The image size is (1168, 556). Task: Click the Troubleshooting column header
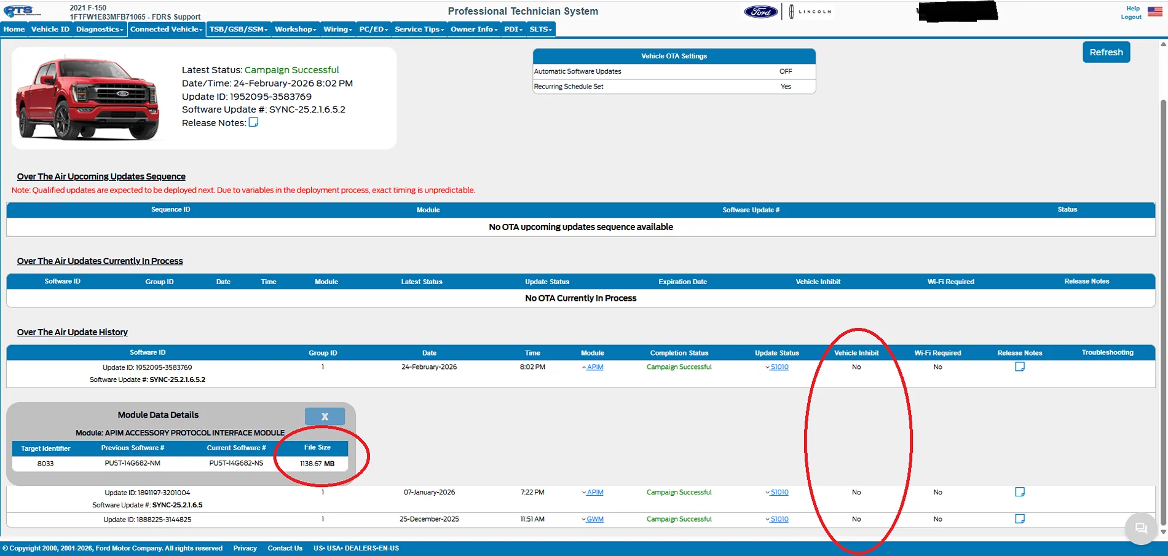point(1108,352)
